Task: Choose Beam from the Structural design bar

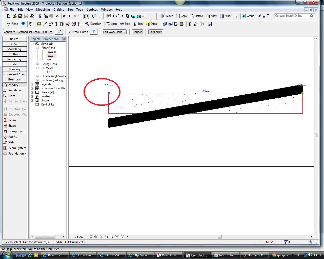Action: tap(10, 120)
